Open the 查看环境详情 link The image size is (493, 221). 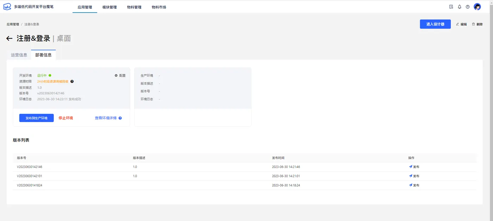(x=106, y=118)
